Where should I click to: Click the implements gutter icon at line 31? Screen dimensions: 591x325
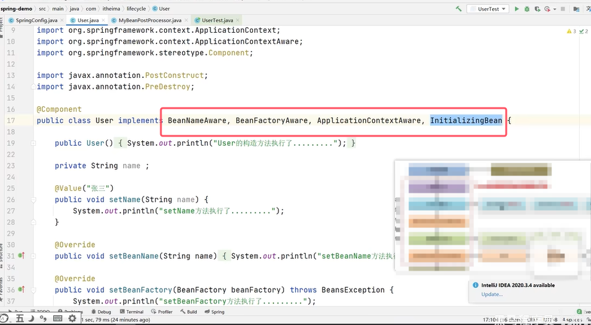(x=22, y=256)
